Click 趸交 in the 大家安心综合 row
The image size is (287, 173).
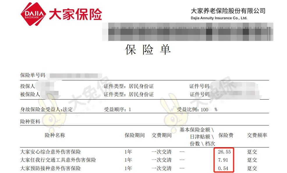[252, 152]
